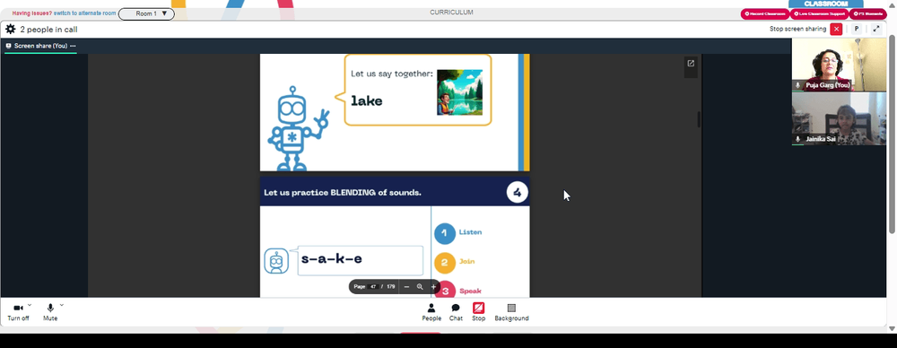Click 'Let us practice BLENDING of sounds.' heading
Screen dimensions: 897x348
(343, 193)
